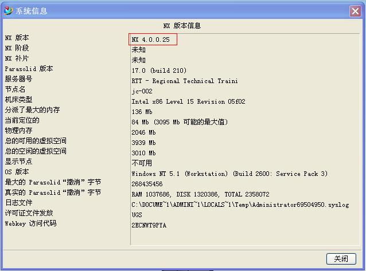Click the NX 补片 label

[17, 58]
